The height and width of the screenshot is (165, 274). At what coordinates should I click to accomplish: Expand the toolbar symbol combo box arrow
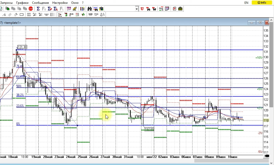tap(137, 9)
